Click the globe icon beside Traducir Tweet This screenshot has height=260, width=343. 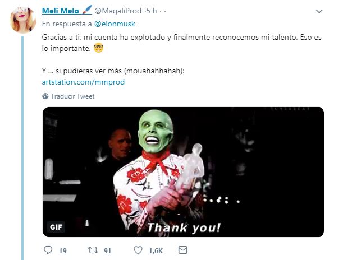pyautogui.click(x=45, y=96)
